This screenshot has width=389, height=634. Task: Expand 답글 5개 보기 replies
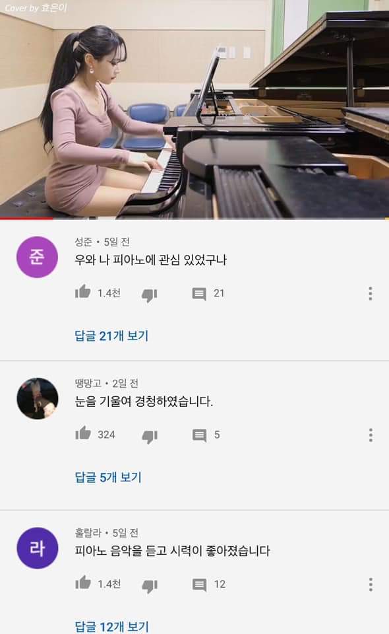tap(108, 477)
